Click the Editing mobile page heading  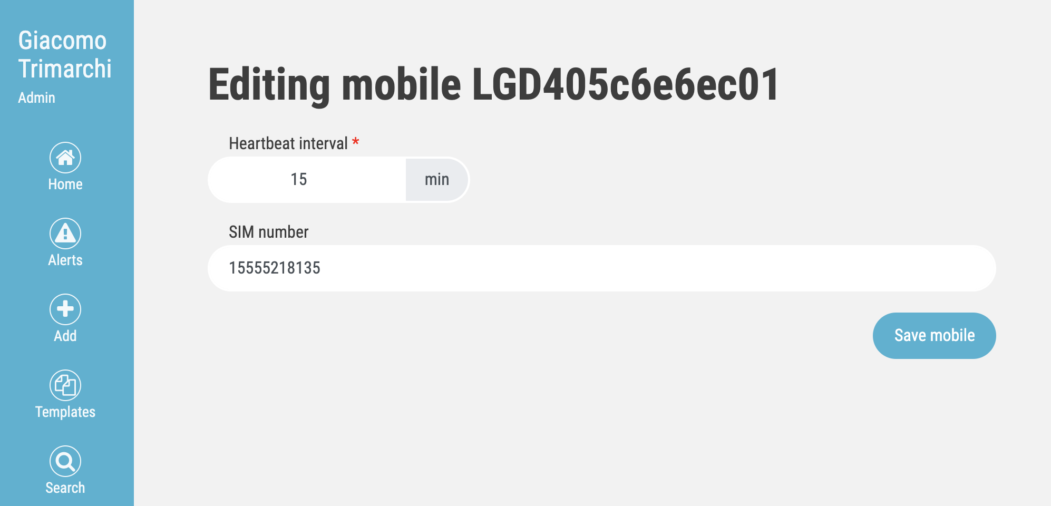493,85
